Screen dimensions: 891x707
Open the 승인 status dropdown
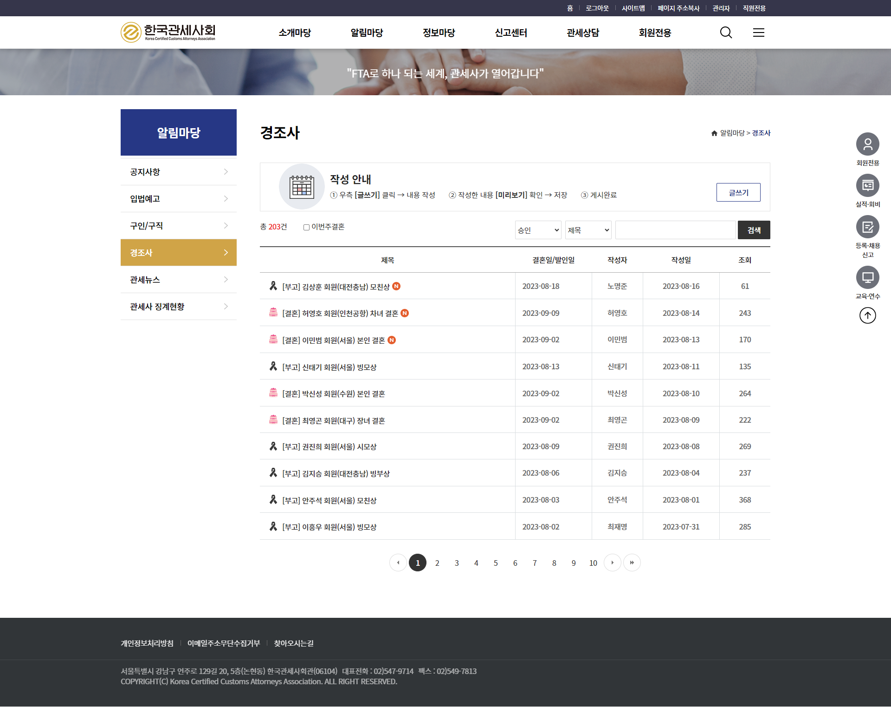pyautogui.click(x=538, y=230)
